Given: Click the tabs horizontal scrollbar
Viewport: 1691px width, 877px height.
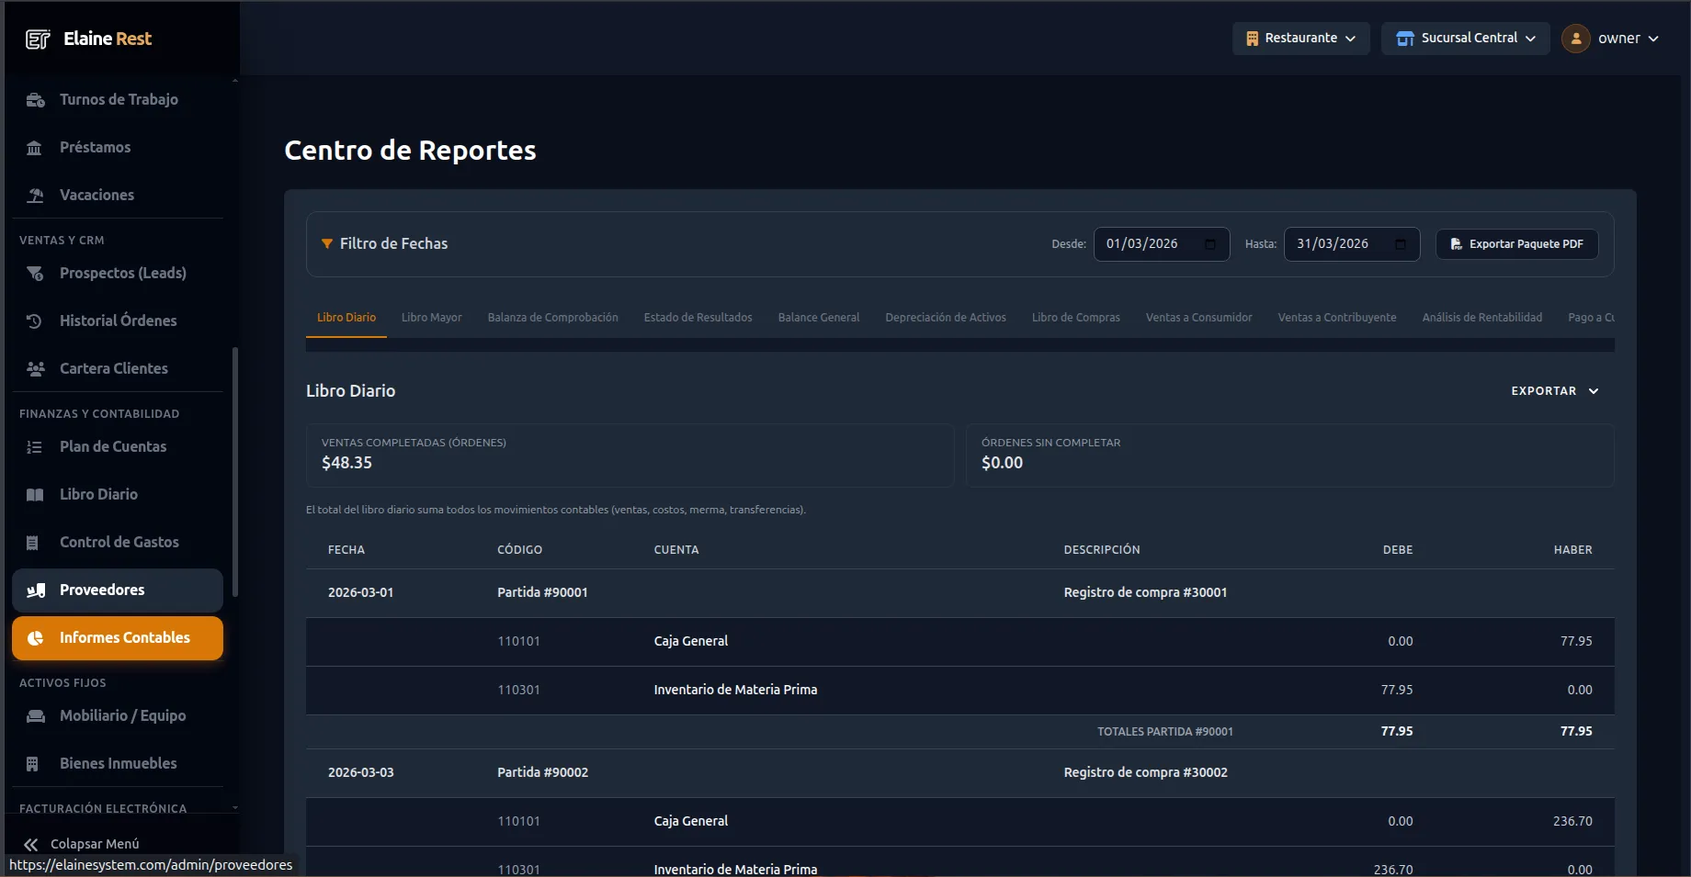Looking at the screenshot, I should tap(960, 345).
